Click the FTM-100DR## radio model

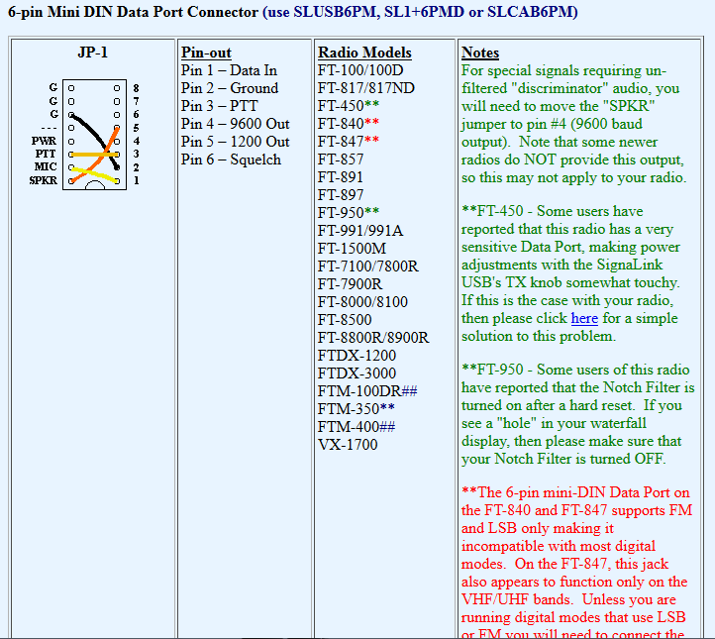click(x=367, y=391)
